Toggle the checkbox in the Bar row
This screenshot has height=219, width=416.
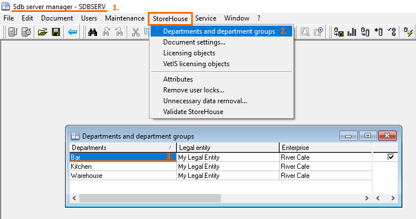tap(391, 157)
